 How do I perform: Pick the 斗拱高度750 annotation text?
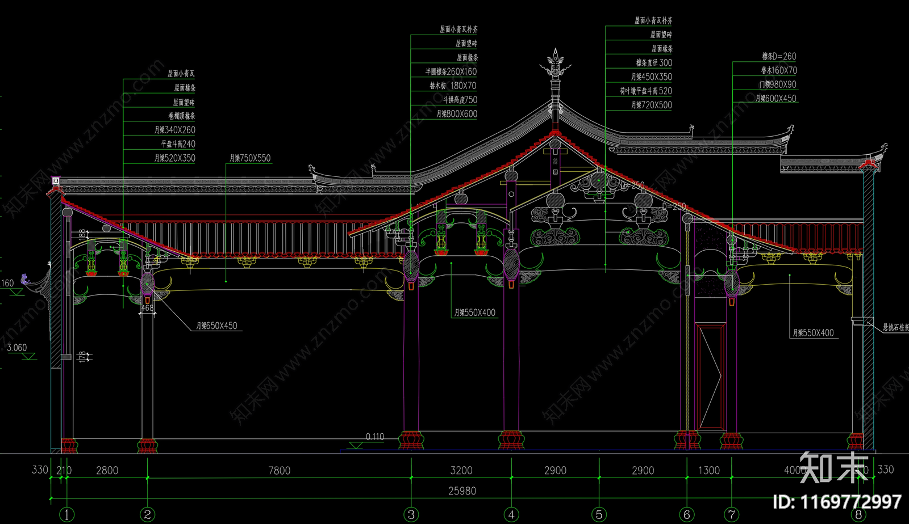coord(460,100)
